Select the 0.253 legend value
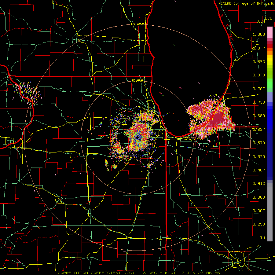Screen dimensions: 275x275 click(259, 224)
